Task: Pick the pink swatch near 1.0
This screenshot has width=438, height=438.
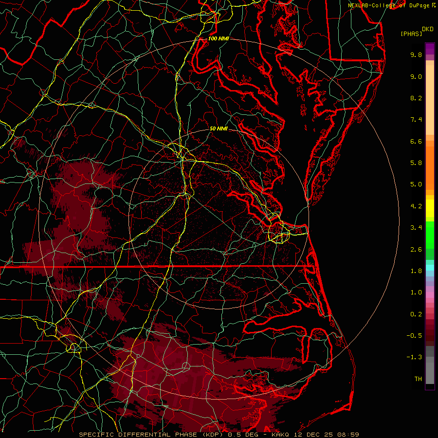Action: tap(430, 295)
